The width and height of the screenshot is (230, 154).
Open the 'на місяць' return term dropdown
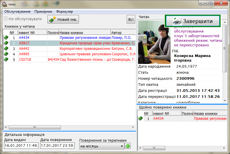(102, 146)
